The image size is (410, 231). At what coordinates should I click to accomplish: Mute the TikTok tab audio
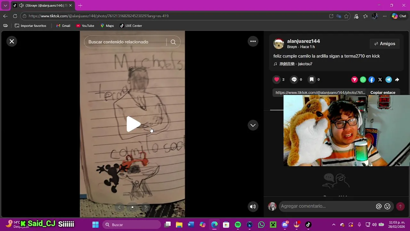click(21, 5)
